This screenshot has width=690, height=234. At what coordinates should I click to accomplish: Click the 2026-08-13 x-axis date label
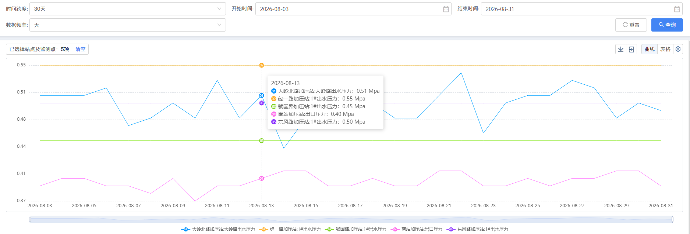[x=262, y=206]
